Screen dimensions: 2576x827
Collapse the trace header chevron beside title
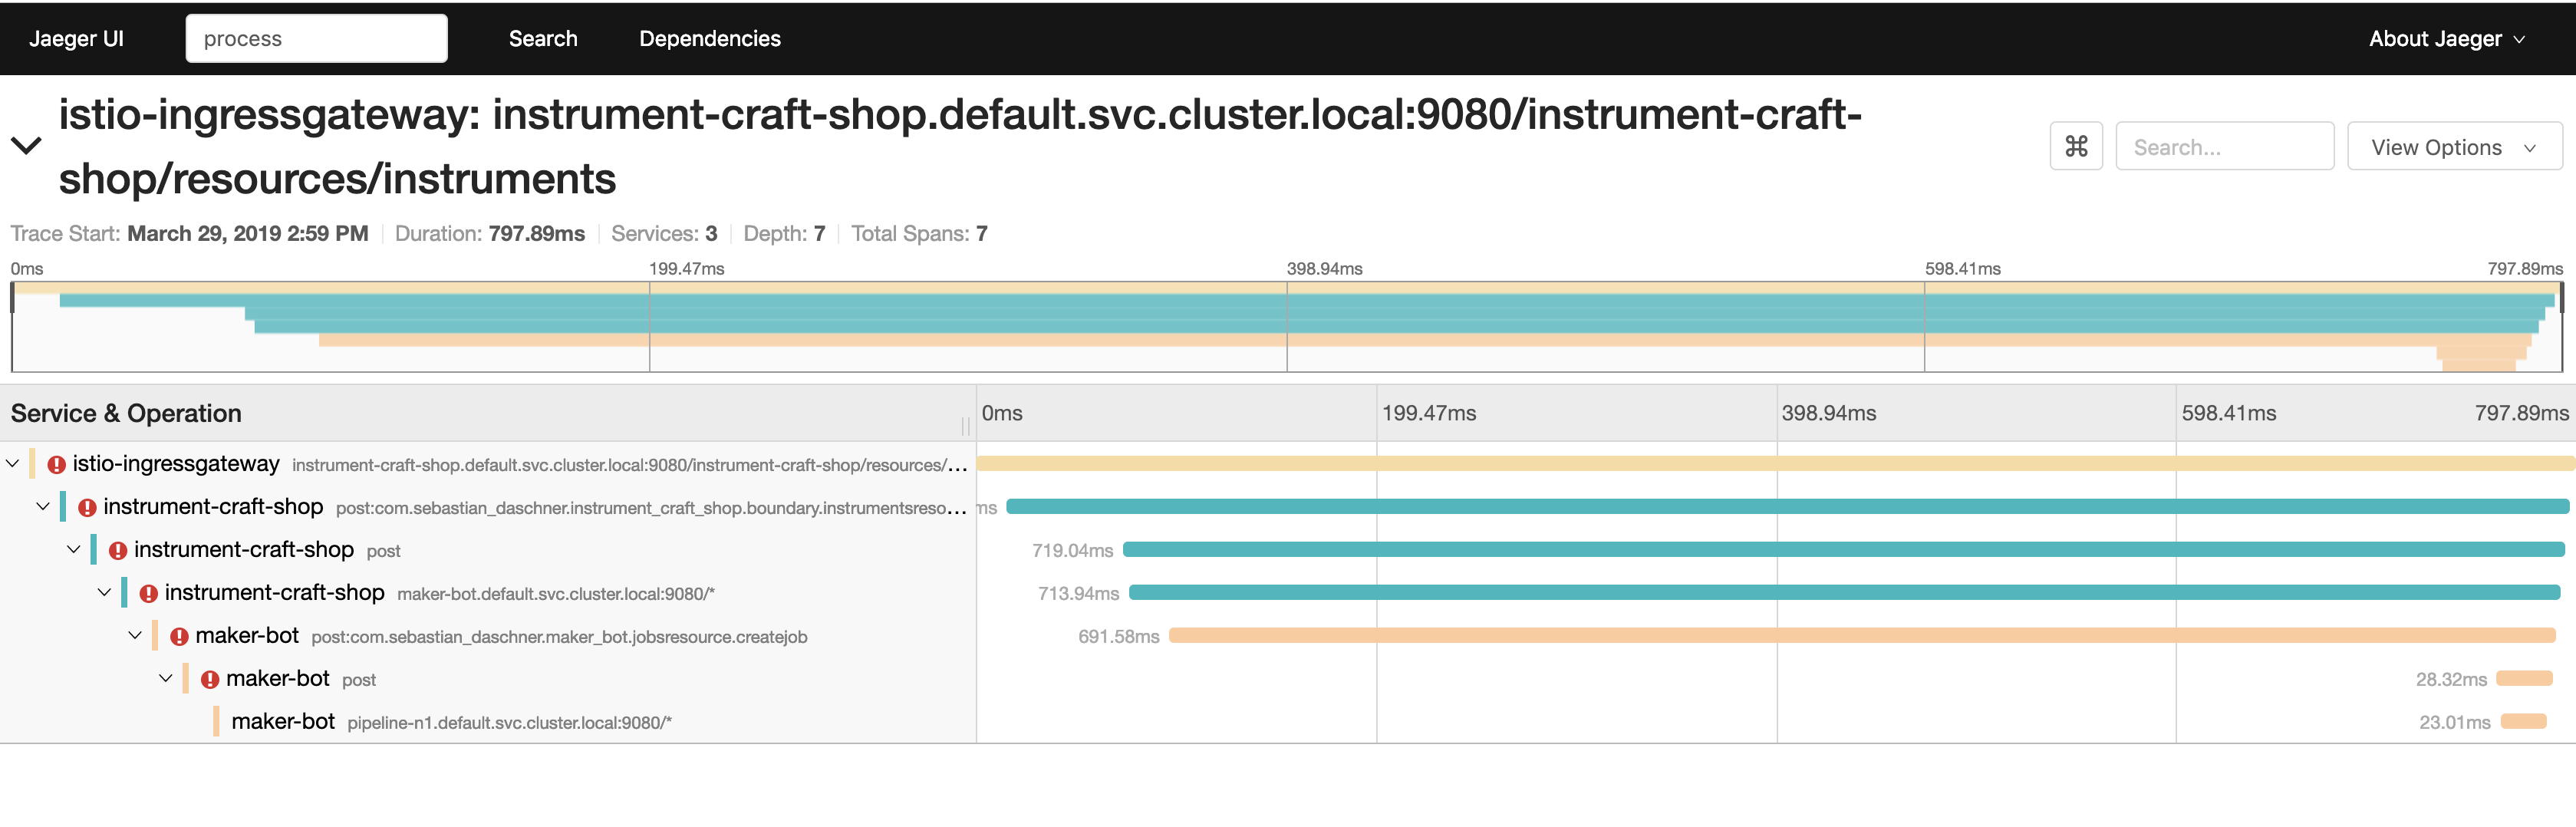click(26, 146)
